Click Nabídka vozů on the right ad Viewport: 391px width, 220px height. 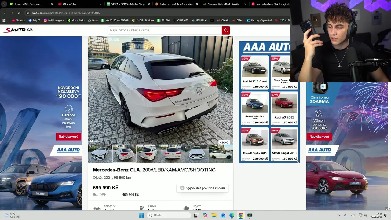click(319, 137)
